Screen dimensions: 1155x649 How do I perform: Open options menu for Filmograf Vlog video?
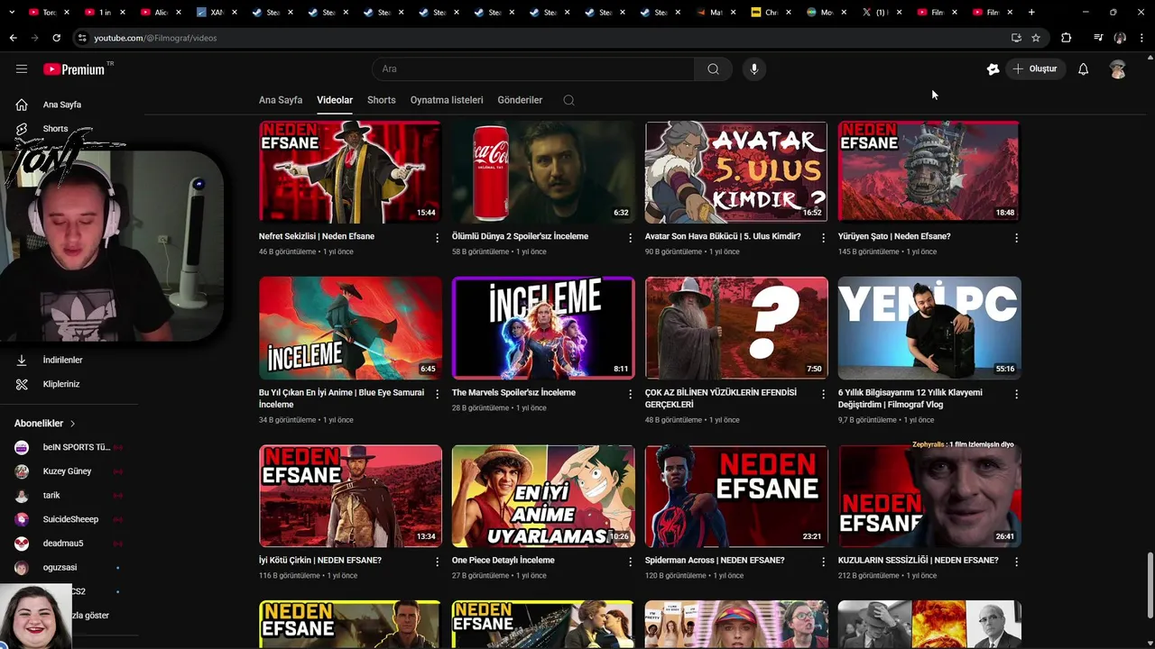coord(1016,394)
